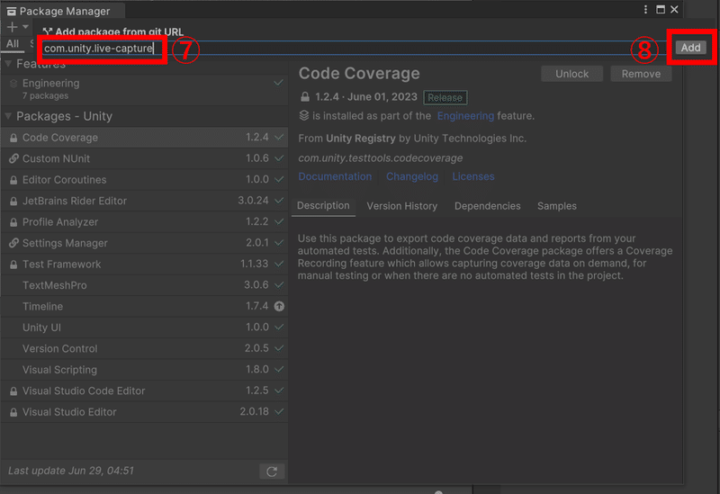
Task: Click the lock icon beside Editor Coroutines
Action: point(13,180)
